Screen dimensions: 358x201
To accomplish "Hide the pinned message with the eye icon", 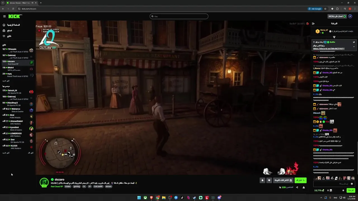I will click(354, 42).
